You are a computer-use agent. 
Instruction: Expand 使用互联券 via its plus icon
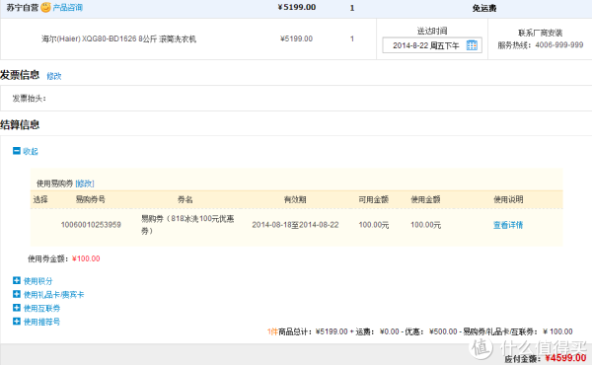(x=16, y=308)
